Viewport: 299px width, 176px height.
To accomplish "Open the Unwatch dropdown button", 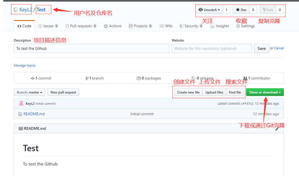I will tap(209, 10).
